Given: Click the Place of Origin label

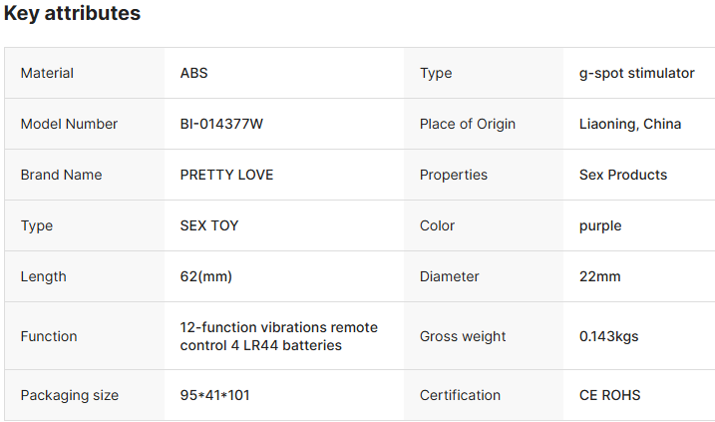Looking at the screenshot, I should coord(468,124).
